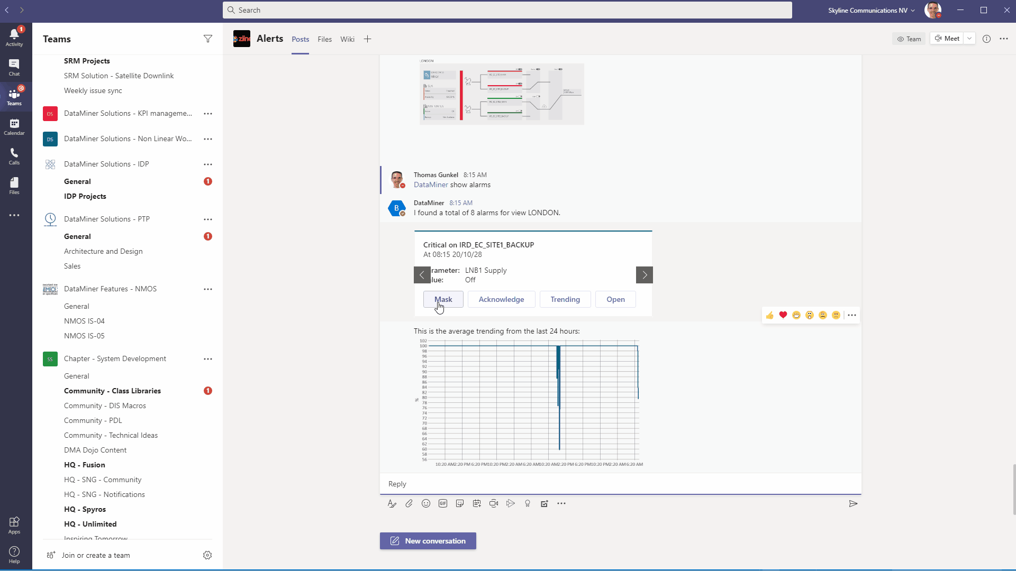
Task: Open the Files icon in sidebar
Action: 14,186
